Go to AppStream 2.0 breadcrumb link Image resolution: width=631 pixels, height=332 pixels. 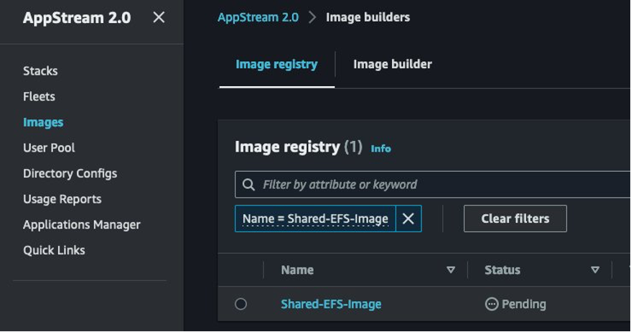[x=258, y=17]
